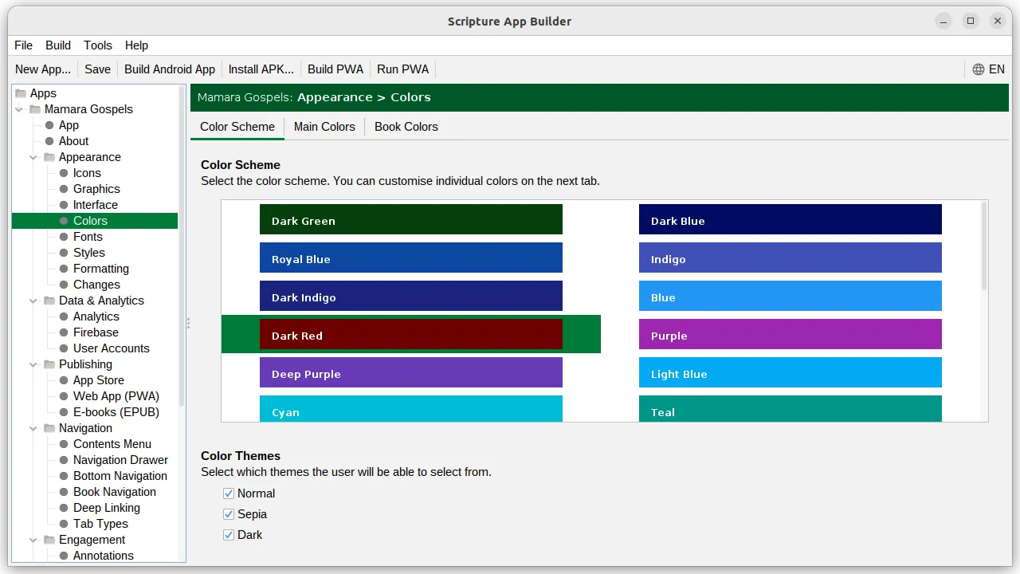Select the Dark Green color scheme

click(411, 219)
